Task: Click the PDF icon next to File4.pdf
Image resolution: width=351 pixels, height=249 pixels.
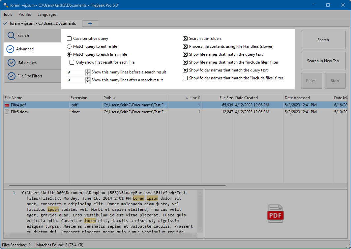Action: pos(7,105)
